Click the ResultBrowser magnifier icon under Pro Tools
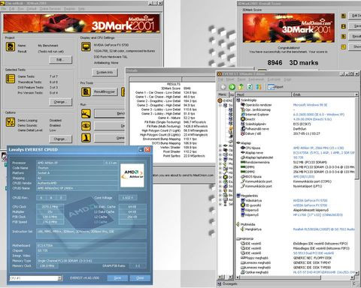The height and width of the screenshot is (288, 361). point(86,91)
